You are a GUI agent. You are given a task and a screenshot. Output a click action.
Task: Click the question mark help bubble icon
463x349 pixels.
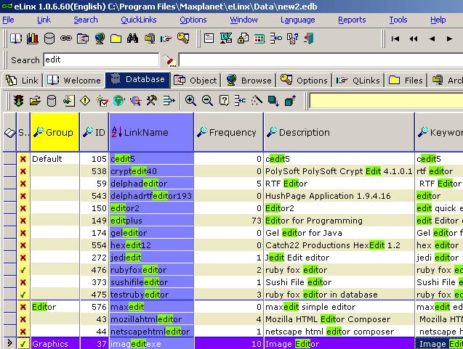tap(224, 101)
